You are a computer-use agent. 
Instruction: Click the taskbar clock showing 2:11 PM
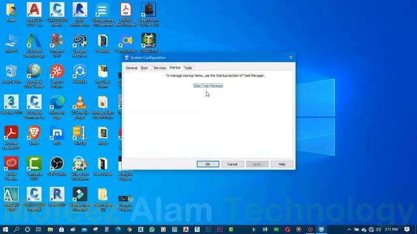click(391, 229)
